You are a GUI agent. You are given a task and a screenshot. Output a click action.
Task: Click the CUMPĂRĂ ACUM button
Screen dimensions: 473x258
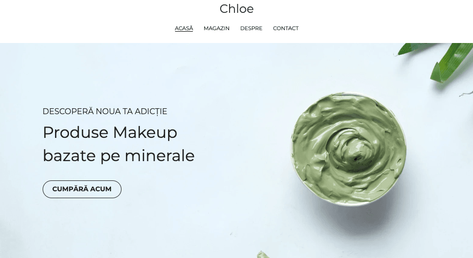pyautogui.click(x=82, y=189)
